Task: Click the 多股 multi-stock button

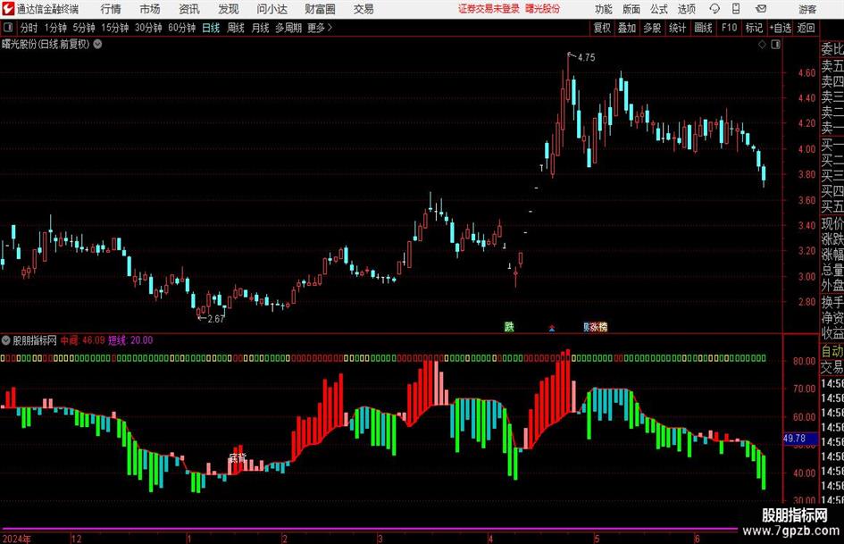Action: coord(652,28)
